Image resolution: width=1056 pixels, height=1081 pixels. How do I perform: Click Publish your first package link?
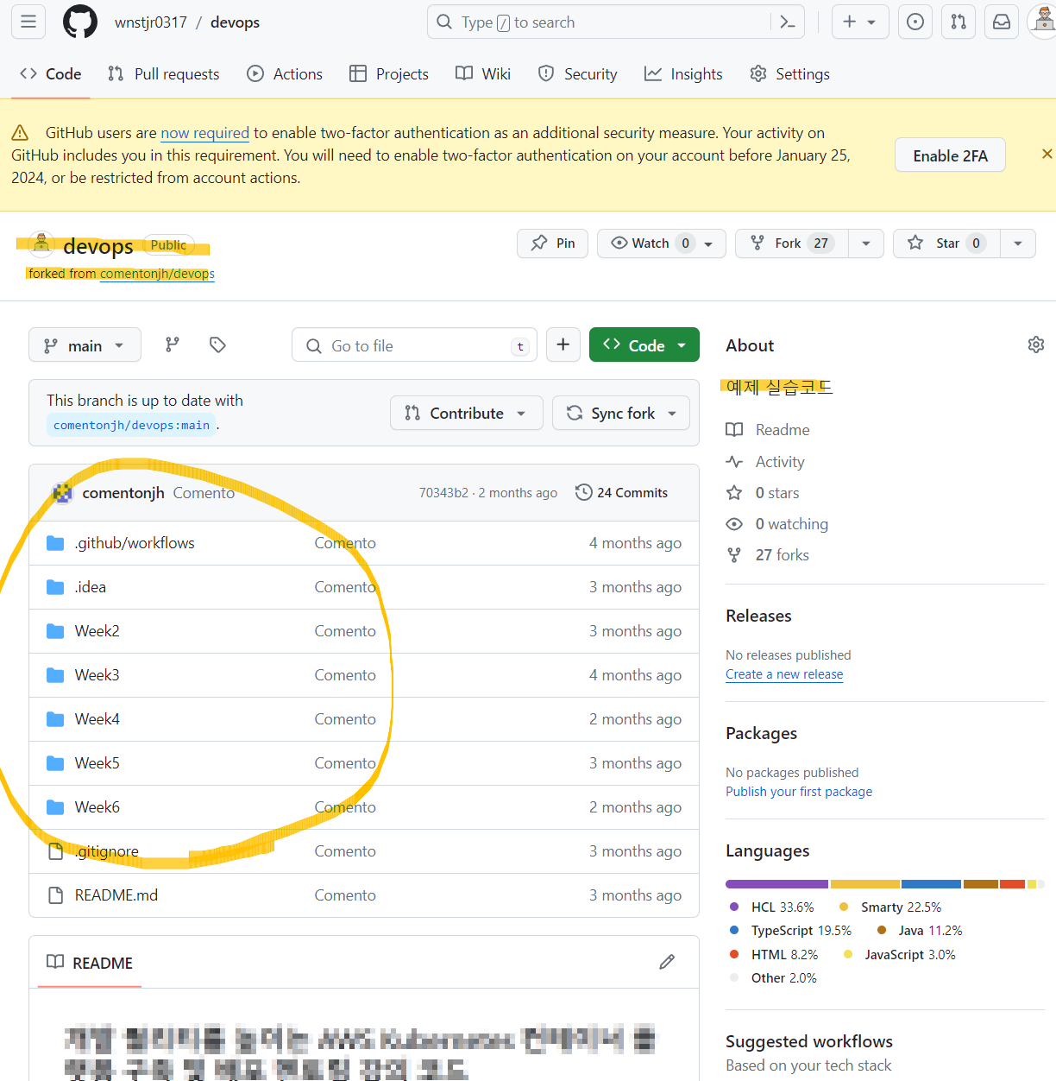tap(799, 792)
